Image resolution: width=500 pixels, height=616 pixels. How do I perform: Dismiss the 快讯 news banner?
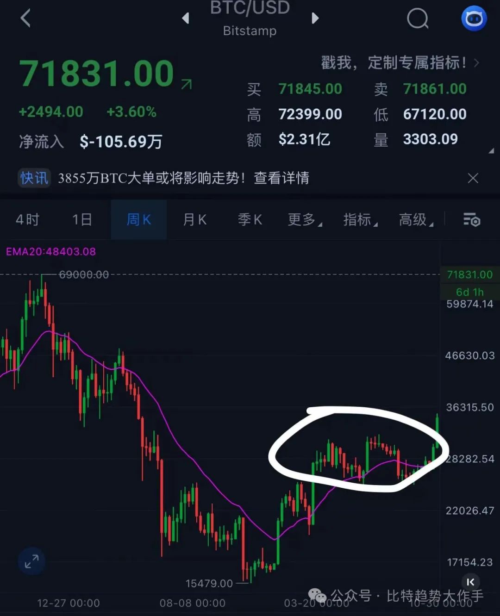(473, 178)
